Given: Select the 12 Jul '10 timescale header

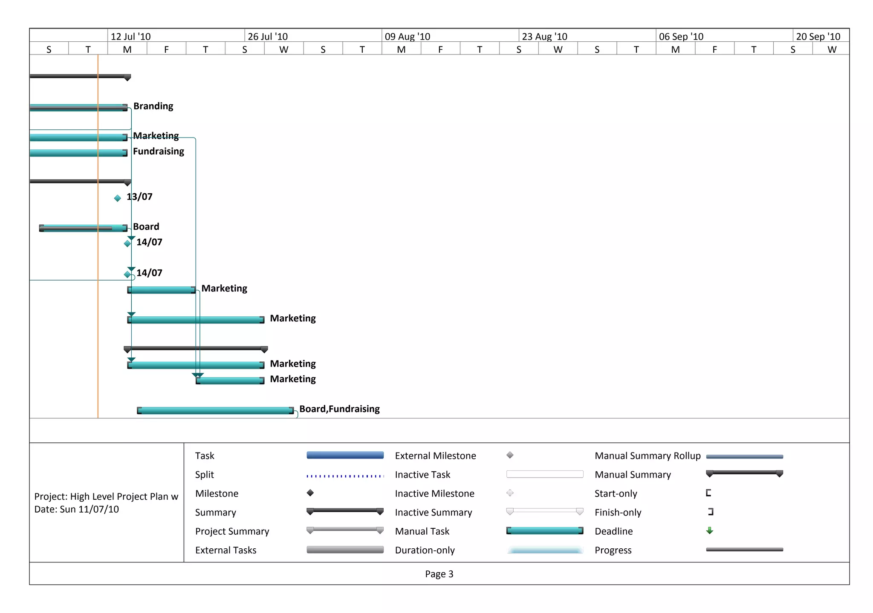Looking at the screenshot, I should (176, 36).
